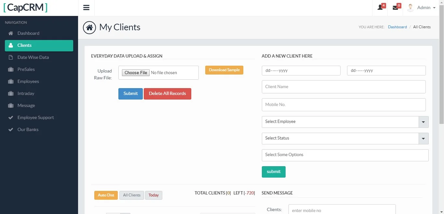Open the Select Status dropdown arrow
444x214 pixels.
[x=423, y=139]
